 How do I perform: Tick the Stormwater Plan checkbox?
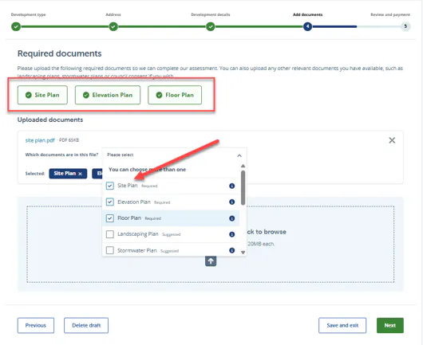pyautogui.click(x=110, y=250)
